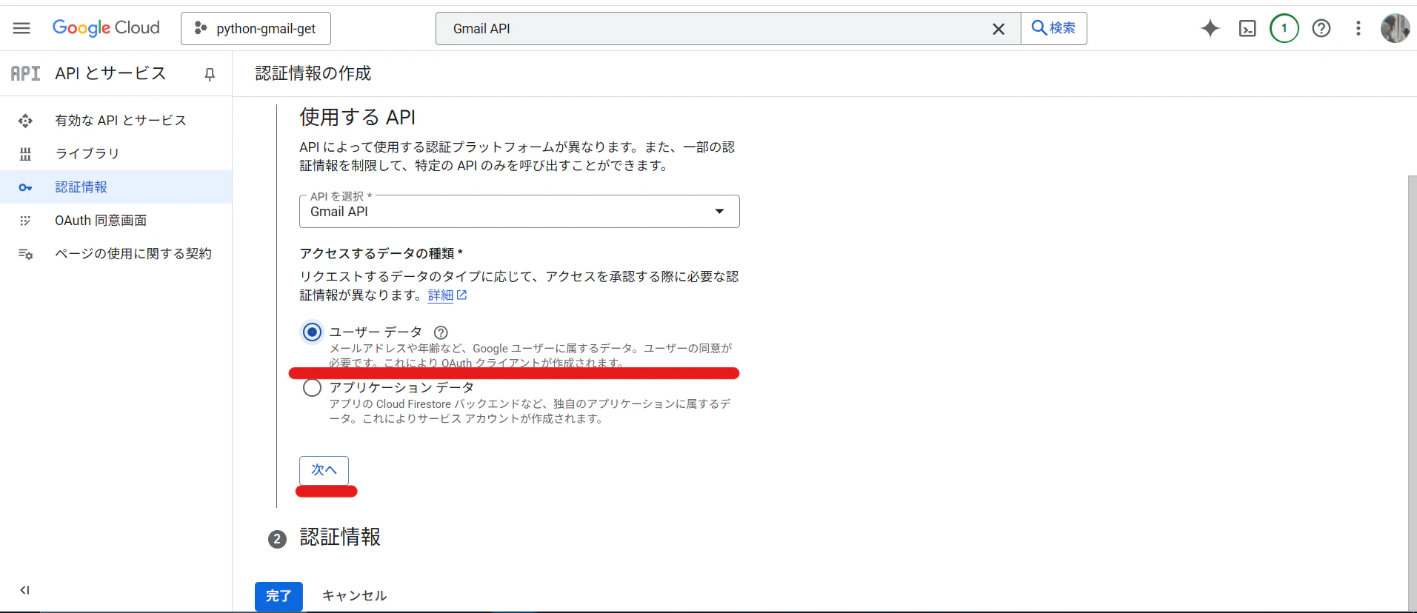
Task: Click the ページの使用に関する契約 settings icon
Action: [x=25, y=254]
